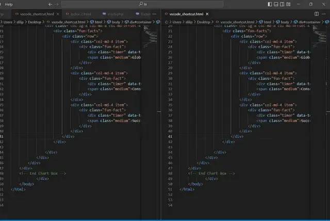330x221 pixels.
Task: Toggle the secondary side bar layout icon
Action: 282,4
